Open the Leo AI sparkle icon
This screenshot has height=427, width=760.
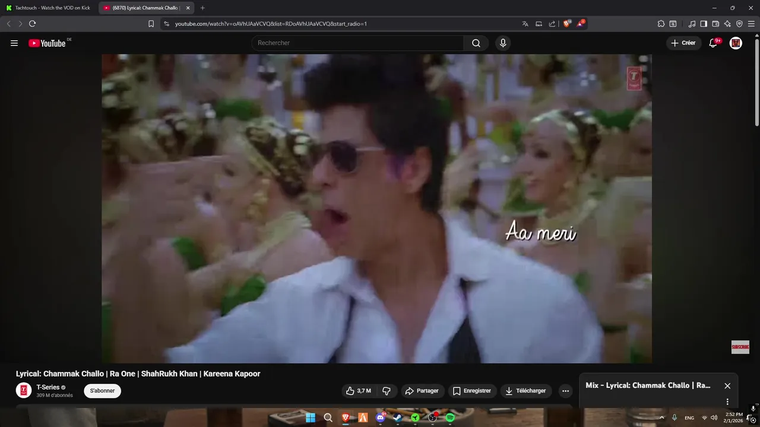[x=727, y=24]
